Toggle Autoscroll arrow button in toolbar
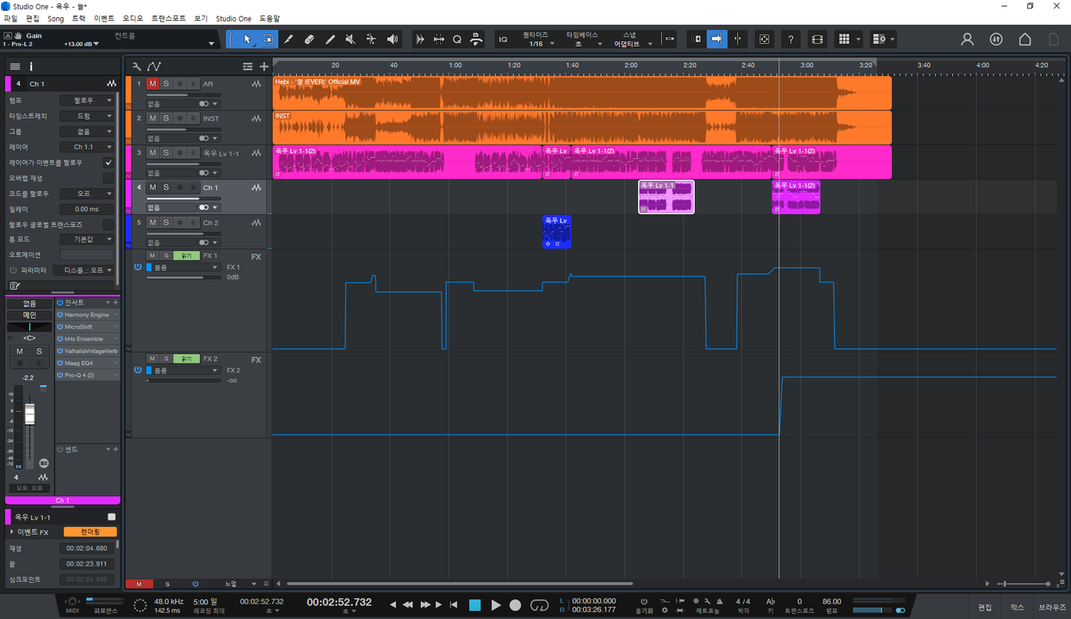1071x619 pixels. pos(716,40)
